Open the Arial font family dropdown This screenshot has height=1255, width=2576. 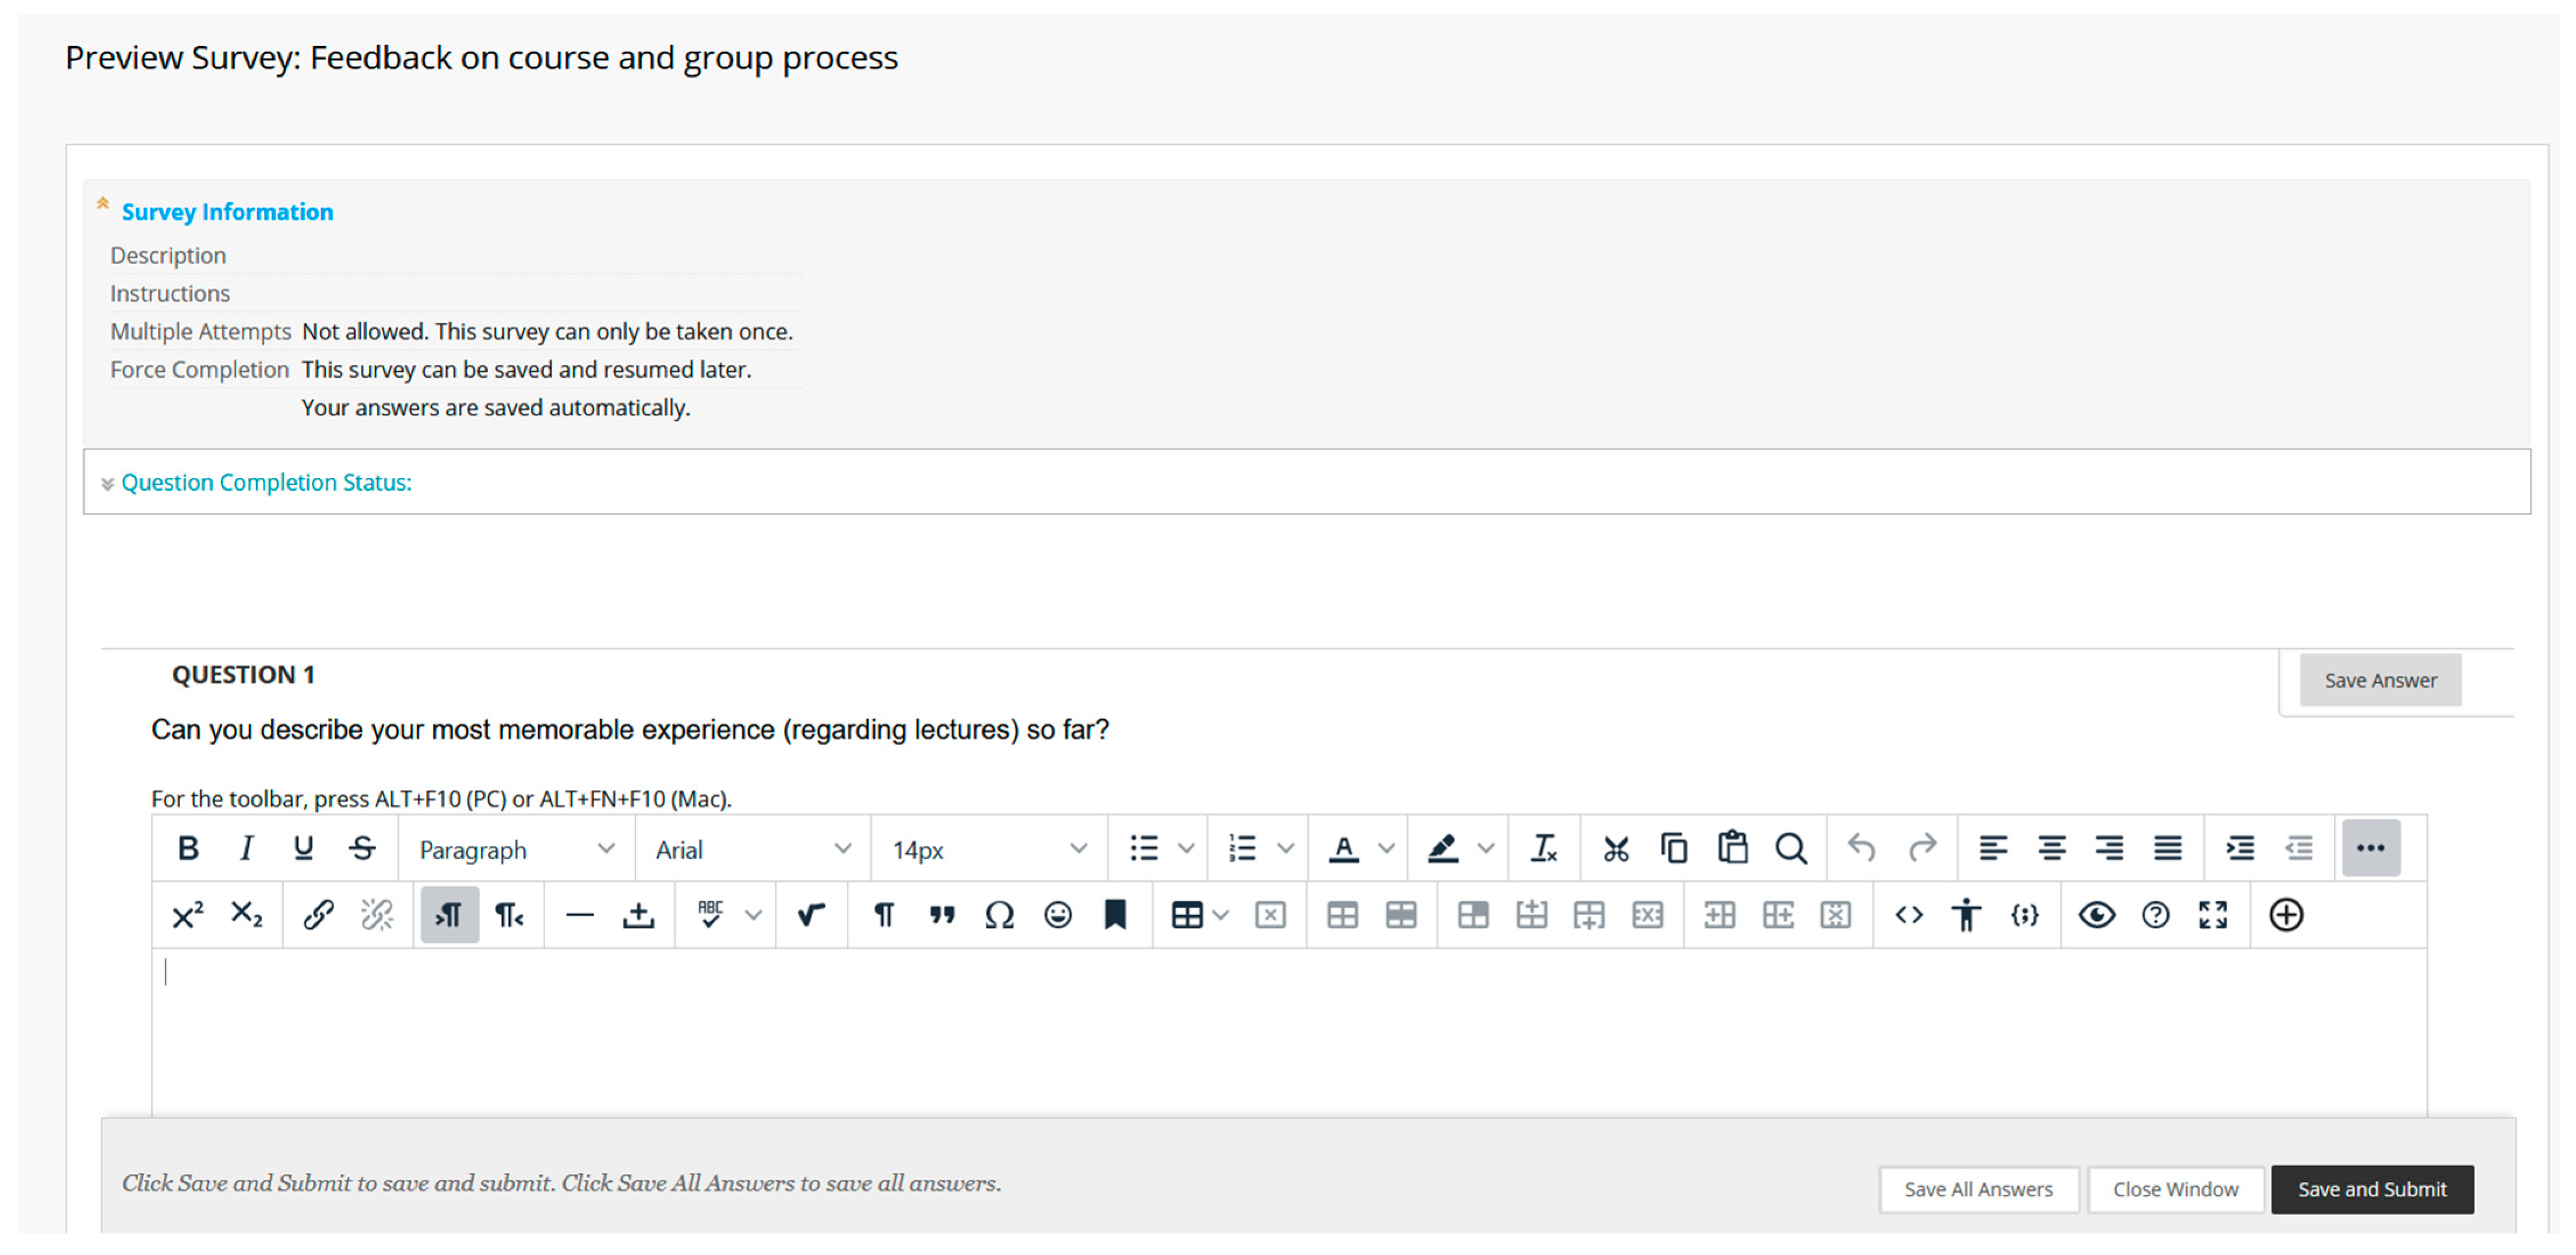click(x=752, y=850)
